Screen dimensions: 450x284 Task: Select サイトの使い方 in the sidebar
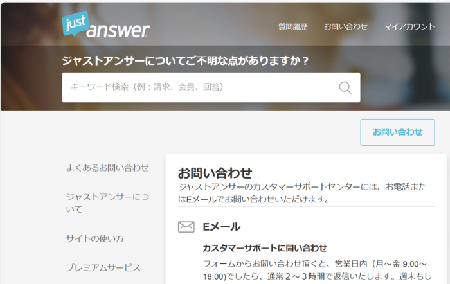pyautogui.click(x=94, y=238)
